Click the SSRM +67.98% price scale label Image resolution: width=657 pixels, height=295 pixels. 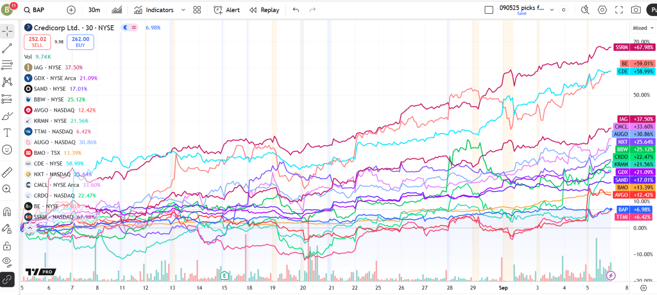[635, 47]
